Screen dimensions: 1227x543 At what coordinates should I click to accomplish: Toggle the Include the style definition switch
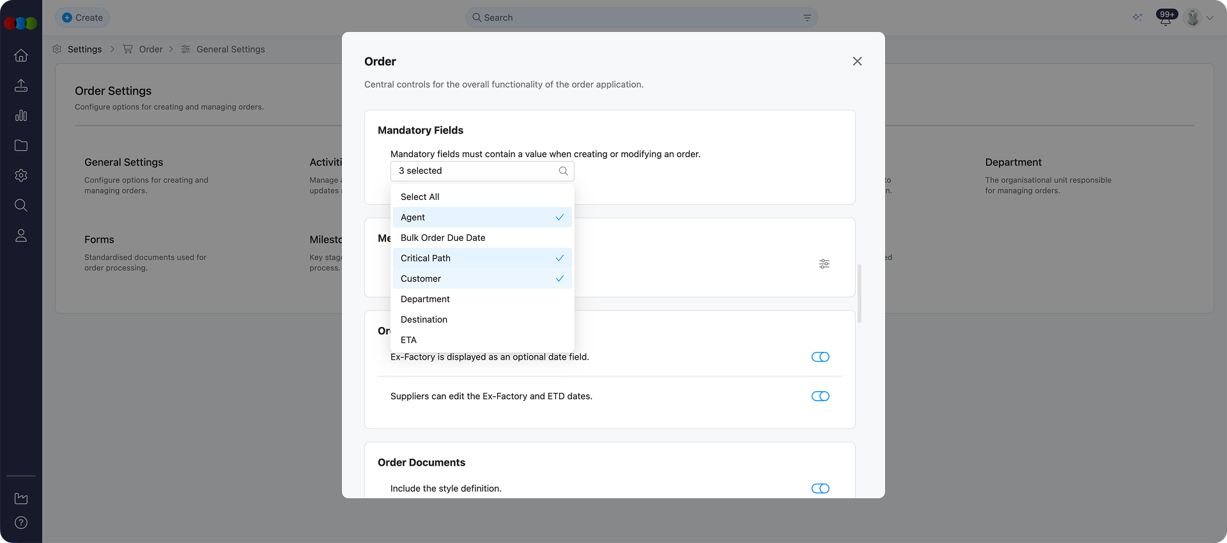click(820, 489)
